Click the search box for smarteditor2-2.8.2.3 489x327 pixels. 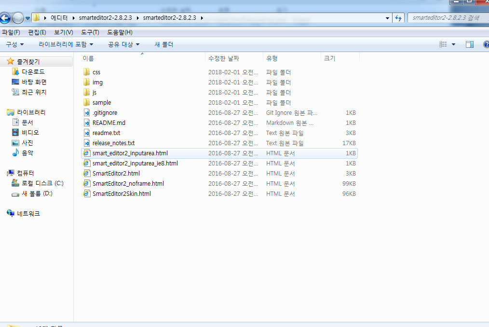pos(448,18)
